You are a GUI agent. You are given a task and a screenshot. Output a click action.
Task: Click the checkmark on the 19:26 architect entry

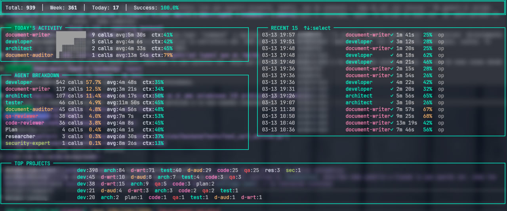click(x=392, y=96)
